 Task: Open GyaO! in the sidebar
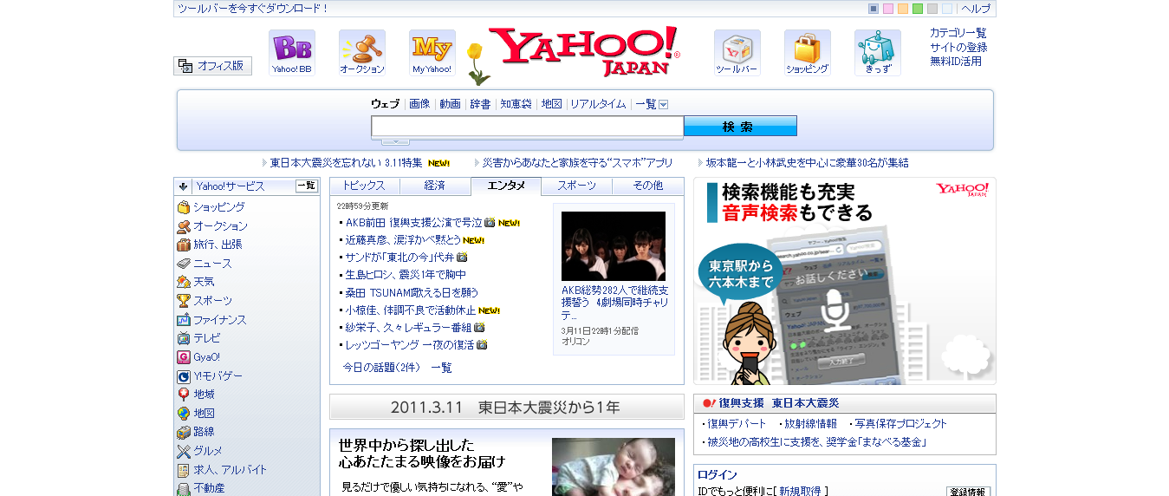206,357
